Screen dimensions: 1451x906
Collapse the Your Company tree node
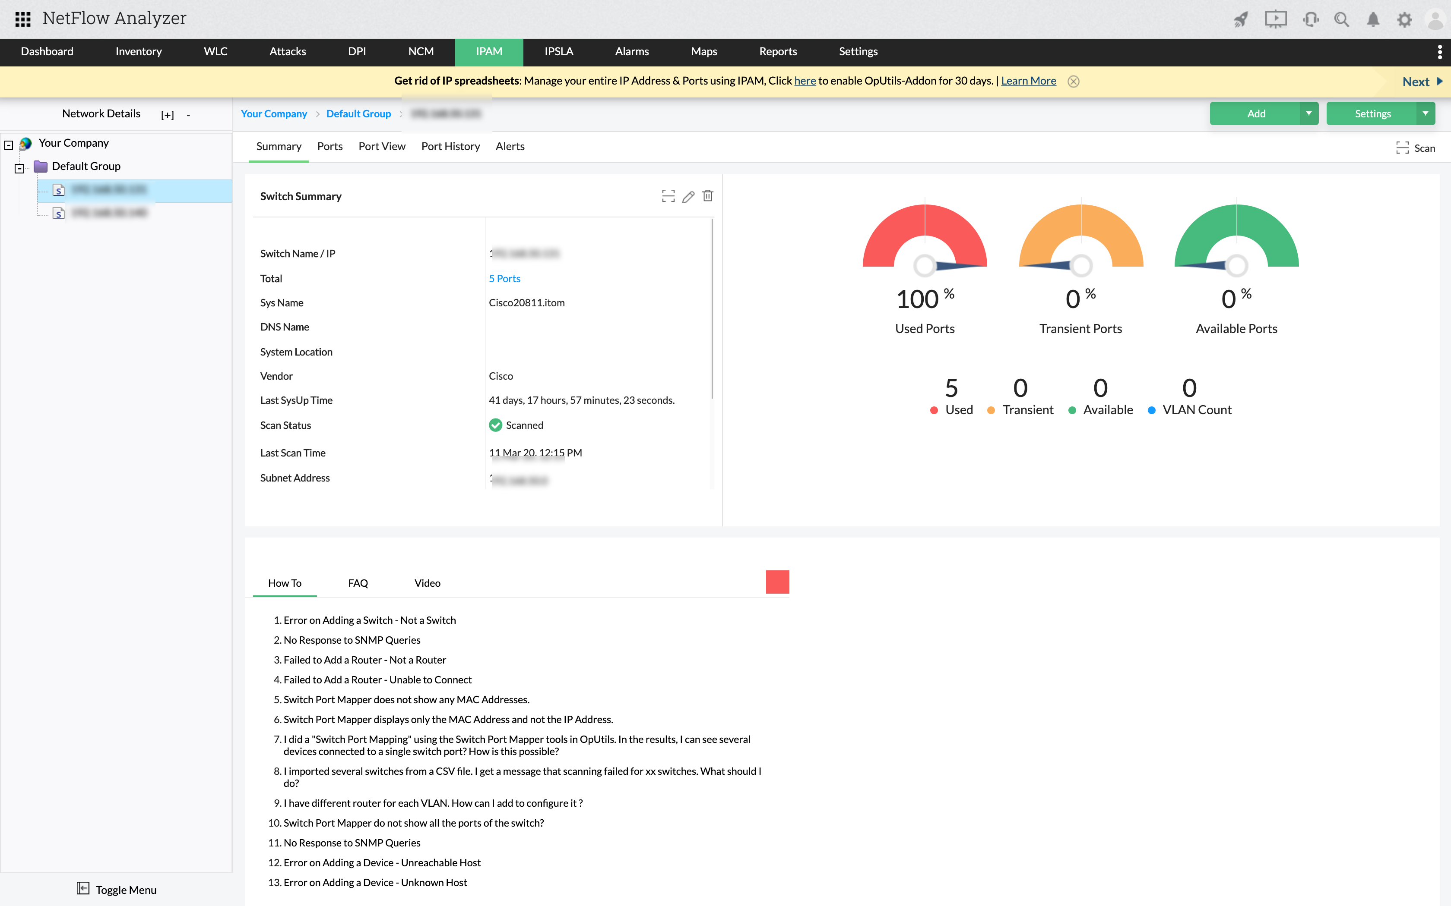tap(9, 145)
